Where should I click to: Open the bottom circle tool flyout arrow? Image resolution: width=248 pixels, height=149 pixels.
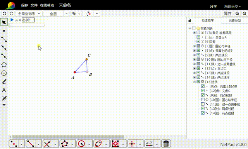[x=89, y=144]
